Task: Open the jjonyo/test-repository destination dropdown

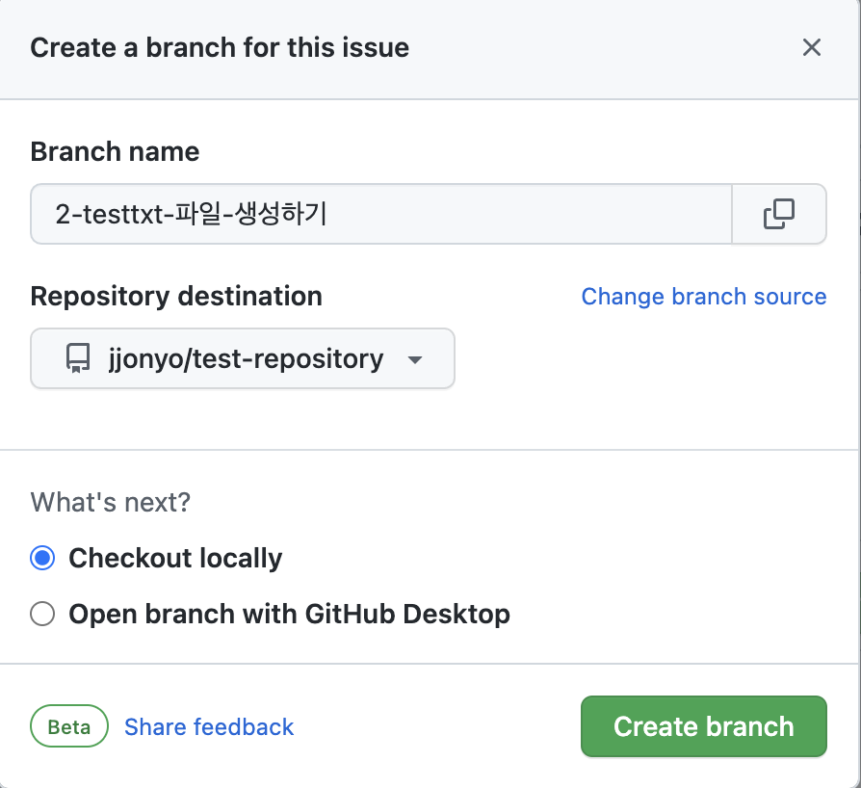Action: pyautogui.click(x=242, y=358)
